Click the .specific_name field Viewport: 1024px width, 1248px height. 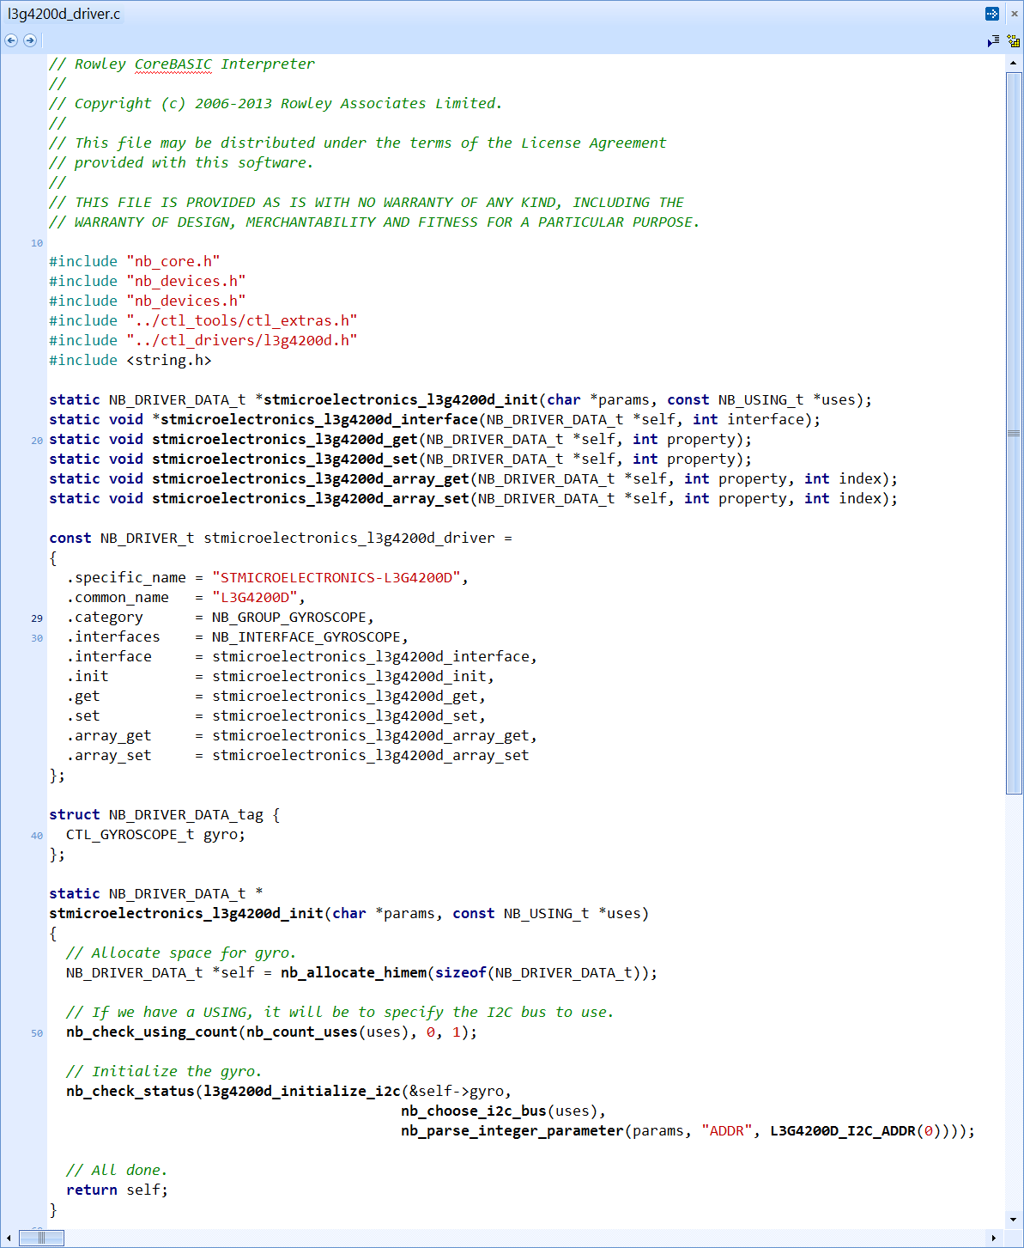click(x=126, y=577)
